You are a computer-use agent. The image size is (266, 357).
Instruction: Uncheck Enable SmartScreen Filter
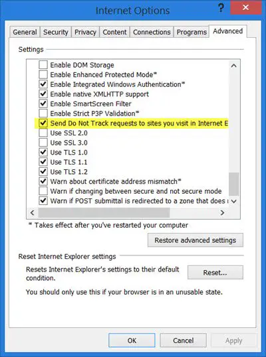[x=43, y=104]
